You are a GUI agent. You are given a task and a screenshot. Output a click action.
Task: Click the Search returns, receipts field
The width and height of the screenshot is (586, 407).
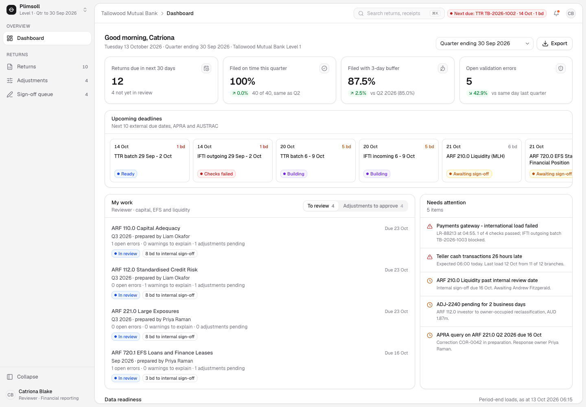(398, 13)
